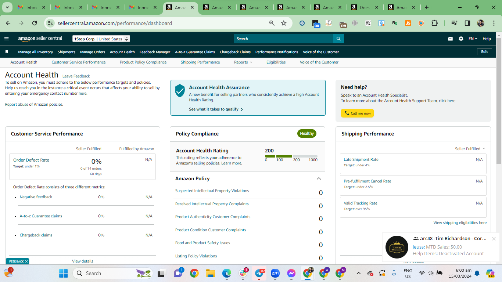502x282 pixels.
Task: Collapse the Amazon Policy section chevron
Action: [x=319, y=178]
